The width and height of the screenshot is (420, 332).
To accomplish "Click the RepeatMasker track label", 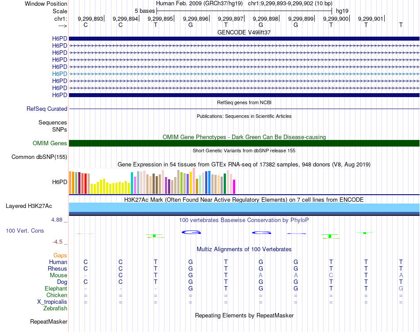I will click(49, 322).
